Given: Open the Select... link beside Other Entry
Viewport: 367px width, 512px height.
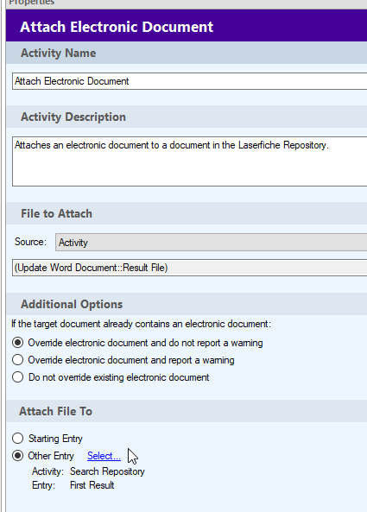Looking at the screenshot, I should point(104,456).
